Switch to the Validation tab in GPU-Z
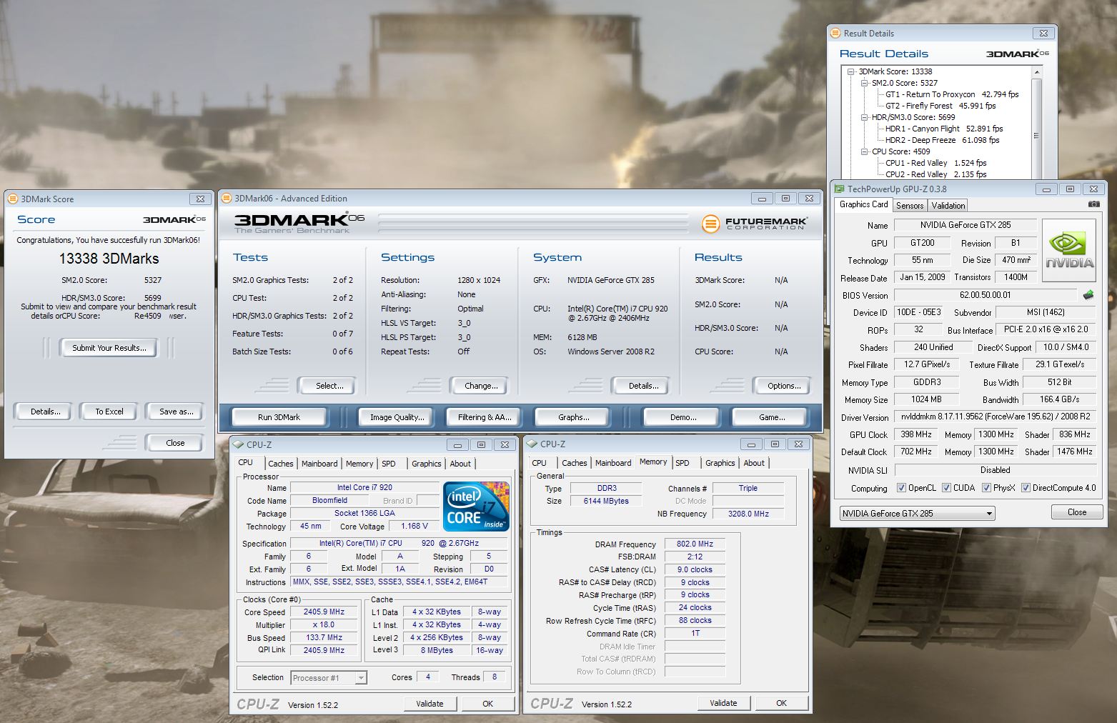Viewport: 1117px width, 723px height. (948, 205)
